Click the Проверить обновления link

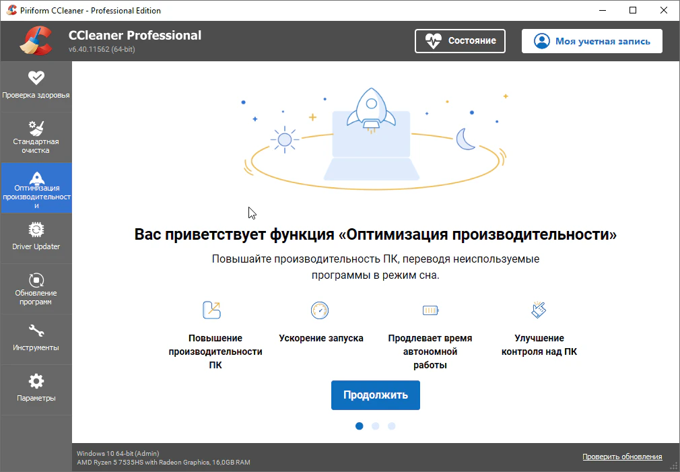pos(621,457)
